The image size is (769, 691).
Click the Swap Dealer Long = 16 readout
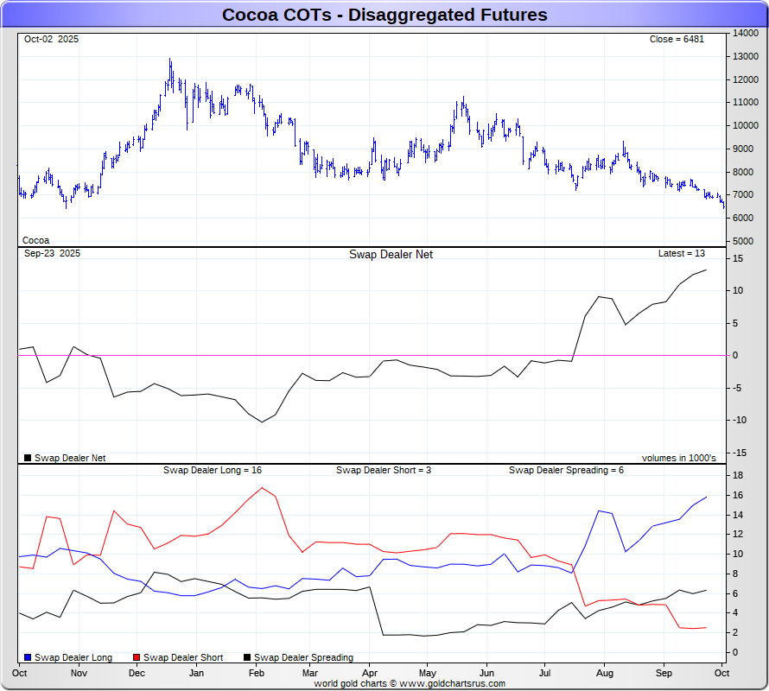tap(213, 471)
